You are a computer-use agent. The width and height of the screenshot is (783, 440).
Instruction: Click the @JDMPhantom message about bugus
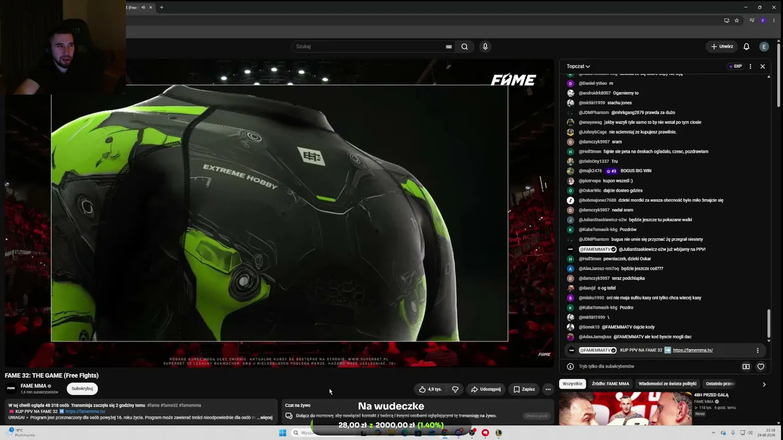click(635, 240)
